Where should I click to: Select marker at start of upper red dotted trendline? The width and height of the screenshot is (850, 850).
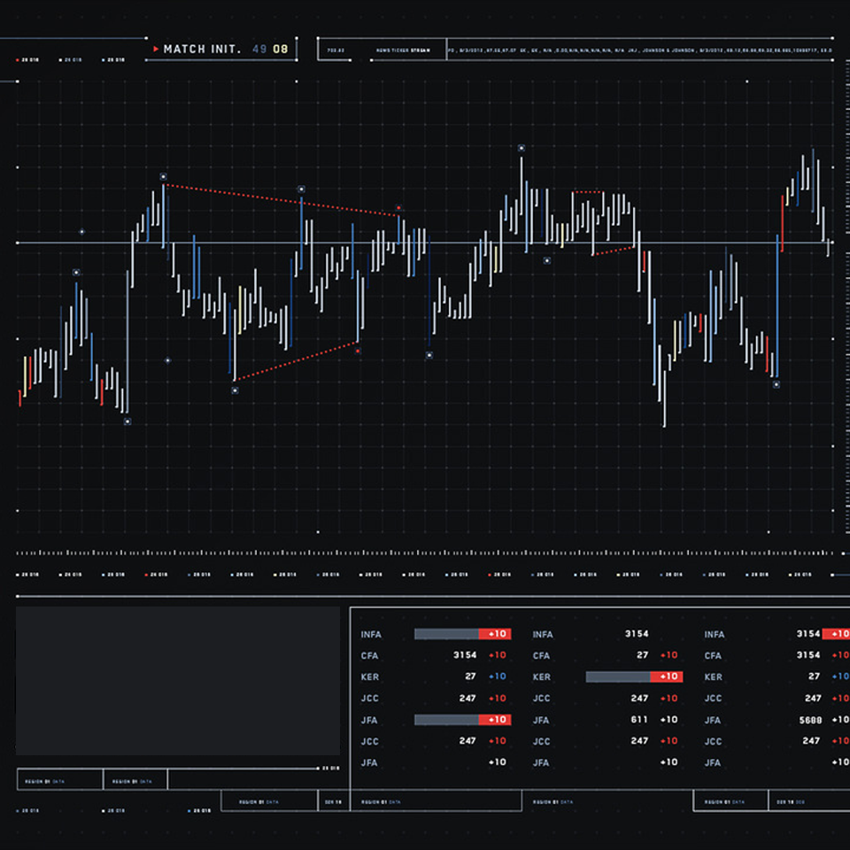pyautogui.click(x=163, y=177)
